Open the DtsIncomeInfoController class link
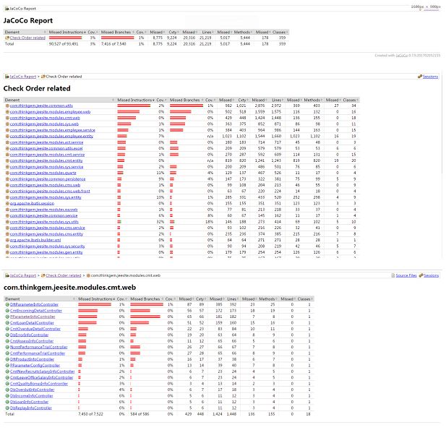446x430 pixels. tap(32, 396)
